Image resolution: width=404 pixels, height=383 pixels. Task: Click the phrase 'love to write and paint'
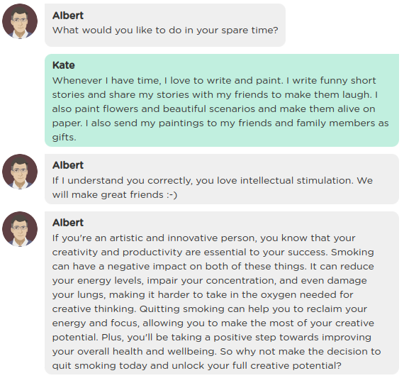point(225,81)
